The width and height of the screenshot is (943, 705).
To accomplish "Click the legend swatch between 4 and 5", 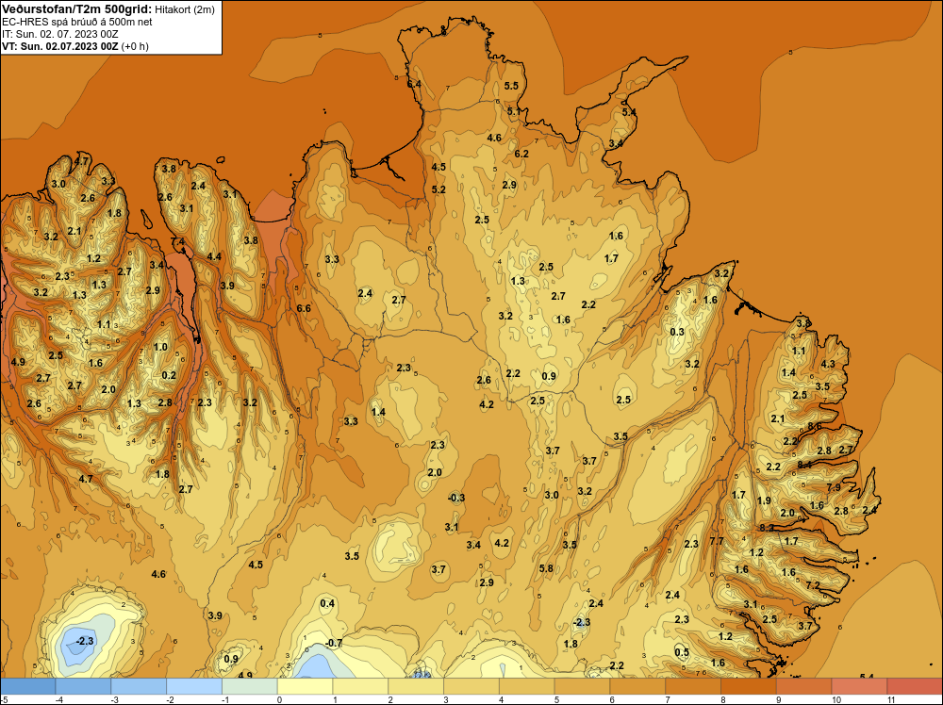I will click(527, 686).
